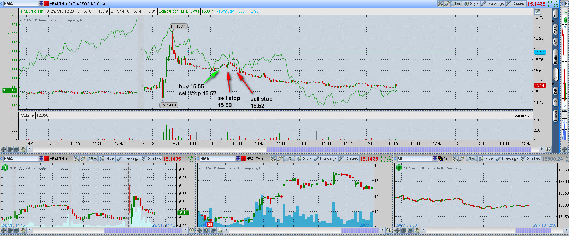Open the Style menu in main chart toolbar
This screenshot has width=569, height=236.
471,3
